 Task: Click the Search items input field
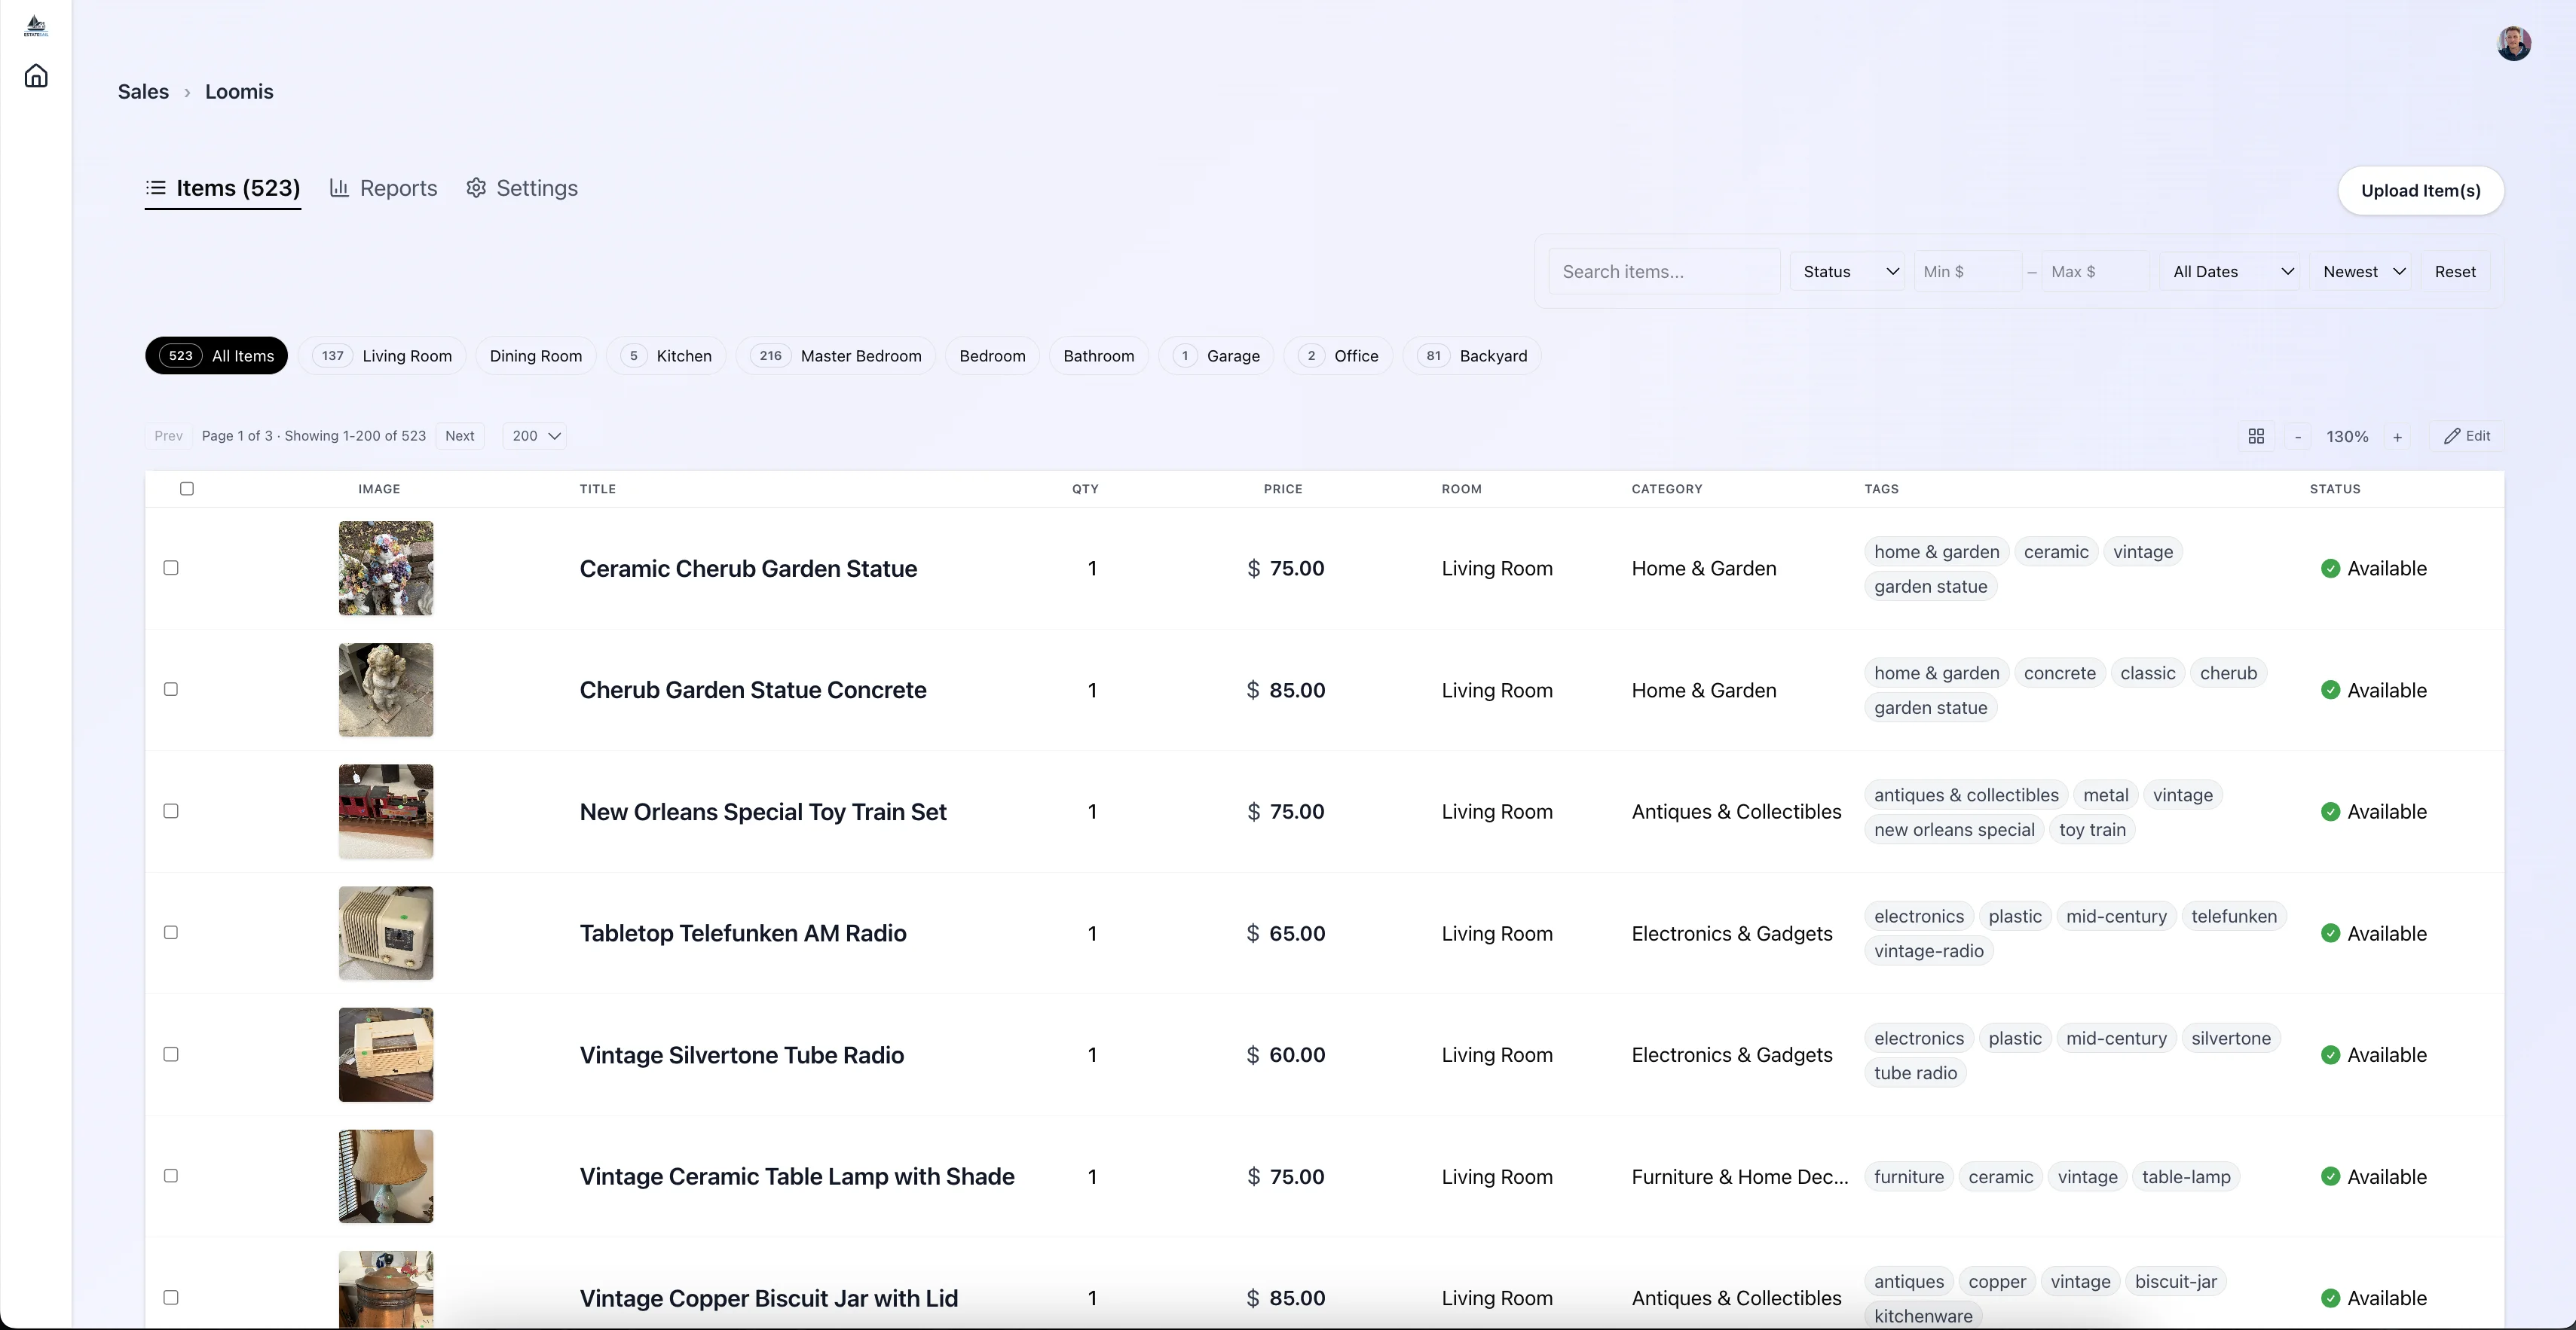[1663, 271]
